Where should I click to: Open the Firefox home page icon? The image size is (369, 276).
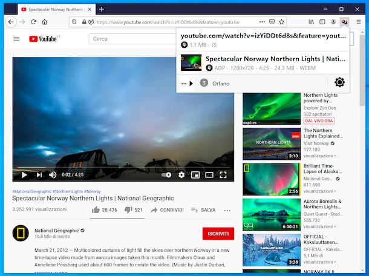pos(45,22)
